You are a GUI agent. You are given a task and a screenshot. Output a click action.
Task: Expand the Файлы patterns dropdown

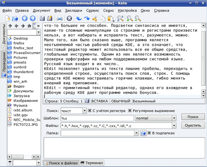tap(174, 126)
